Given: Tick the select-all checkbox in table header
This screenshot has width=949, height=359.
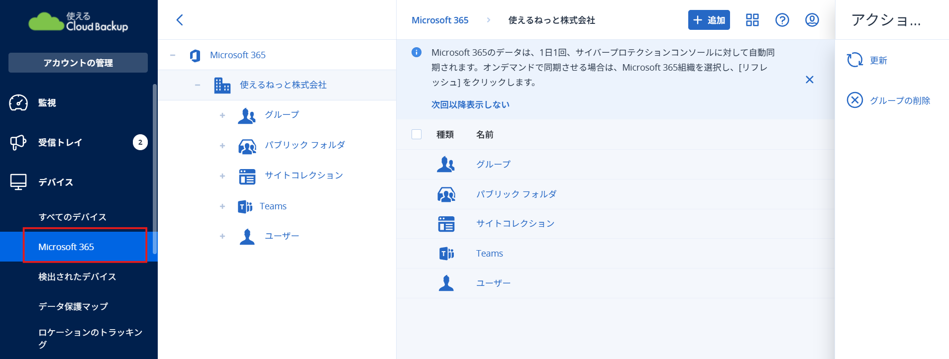Looking at the screenshot, I should click(417, 134).
